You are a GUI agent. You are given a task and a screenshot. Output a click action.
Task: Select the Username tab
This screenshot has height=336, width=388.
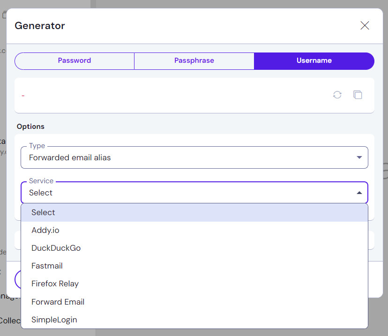[314, 60]
